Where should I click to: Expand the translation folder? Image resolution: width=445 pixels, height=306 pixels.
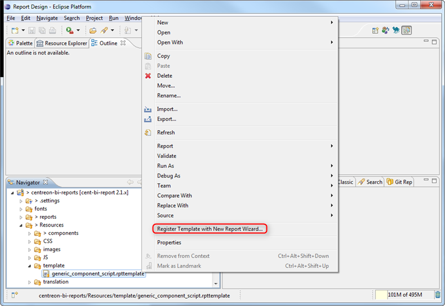point(30,282)
